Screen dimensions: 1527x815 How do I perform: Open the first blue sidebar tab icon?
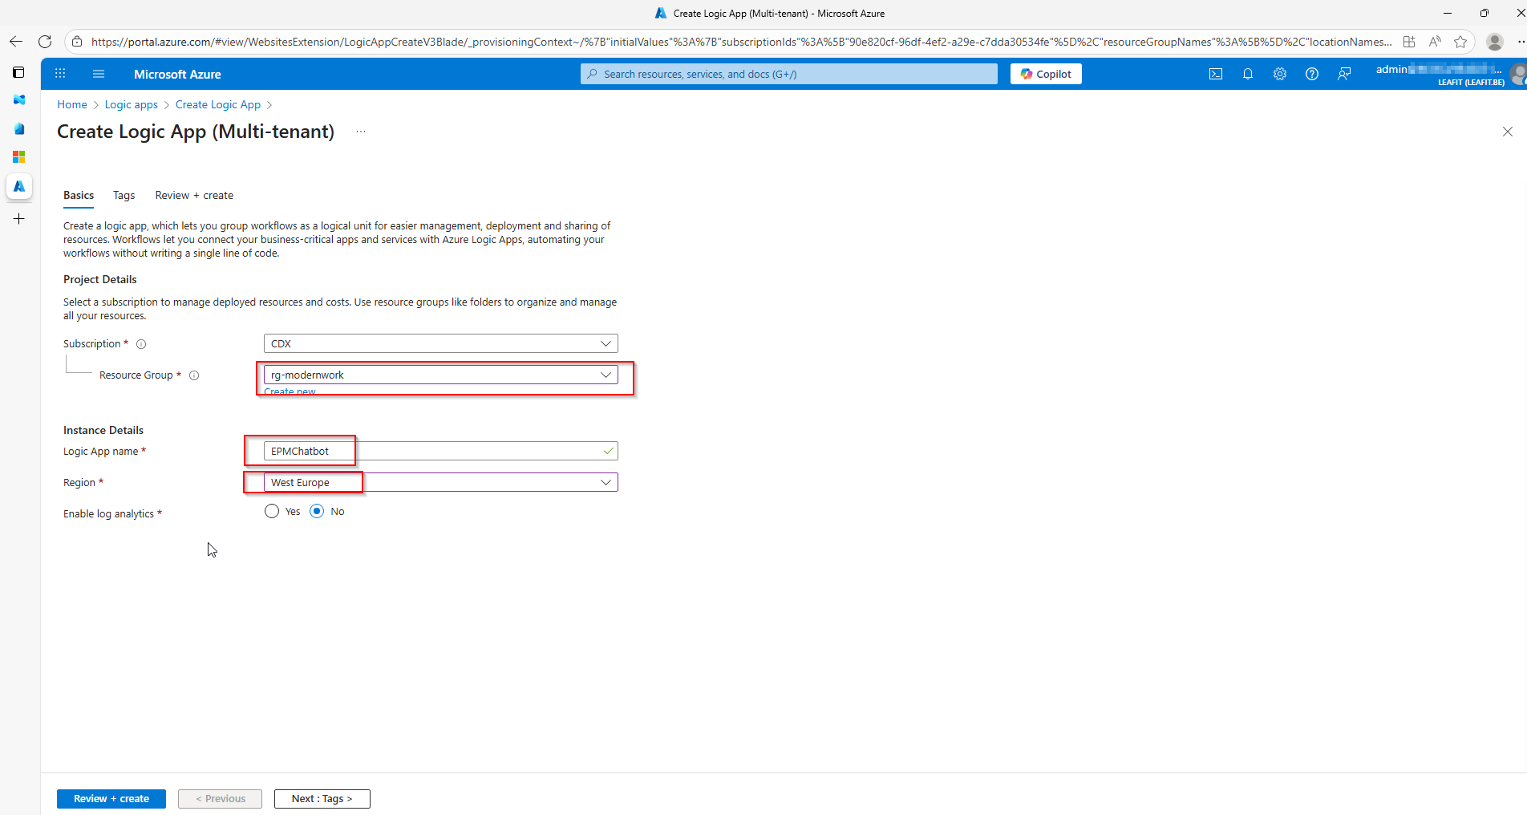[19, 99]
